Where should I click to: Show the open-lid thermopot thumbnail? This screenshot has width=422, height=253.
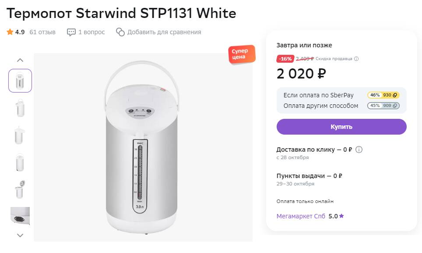click(x=20, y=189)
